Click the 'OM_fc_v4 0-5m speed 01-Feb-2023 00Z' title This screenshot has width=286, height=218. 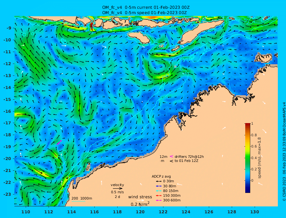pyautogui.click(x=144, y=13)
